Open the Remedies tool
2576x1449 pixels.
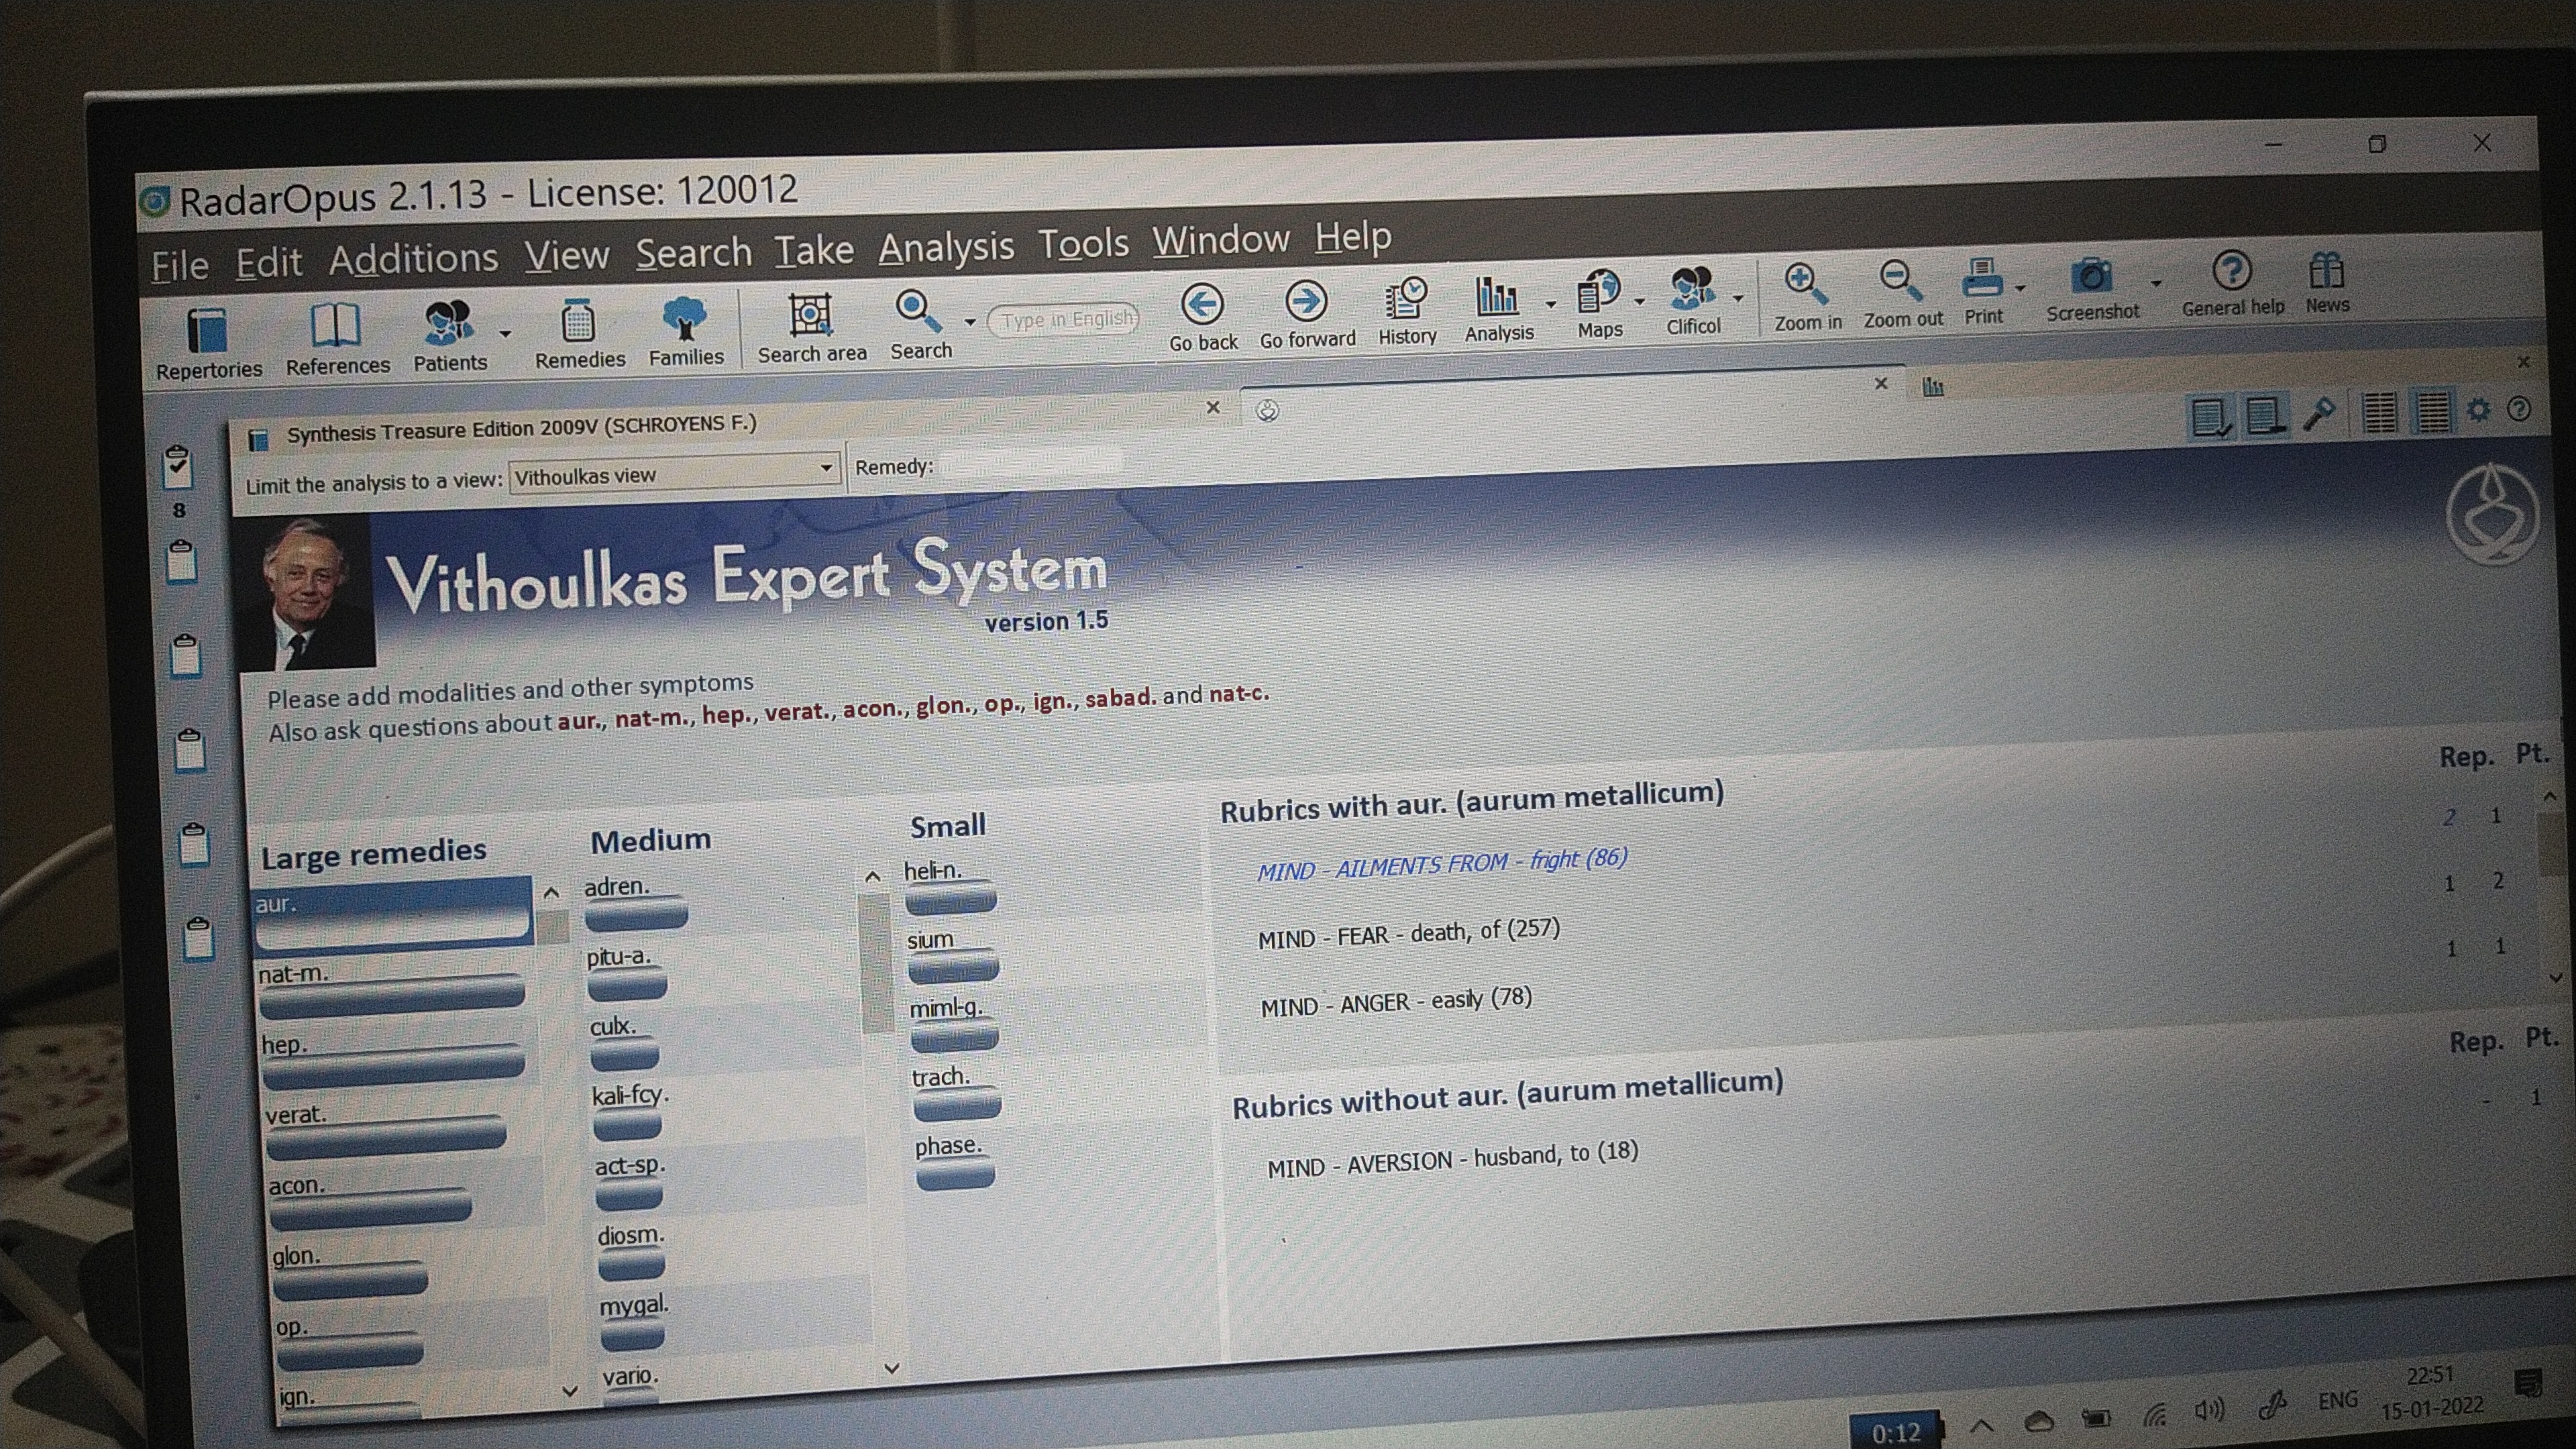point(579,333)
